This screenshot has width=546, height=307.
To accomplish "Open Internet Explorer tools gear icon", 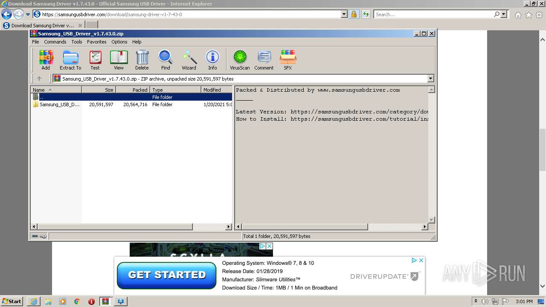I will 540,15.
